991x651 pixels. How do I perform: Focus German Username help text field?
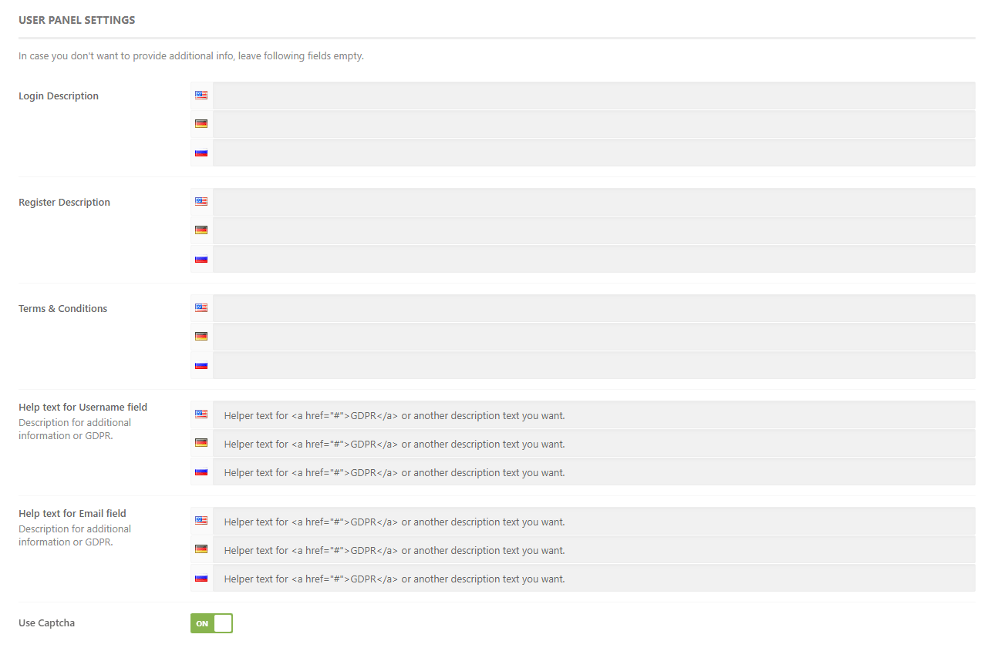pyautogui.click(x=594, y=444)
